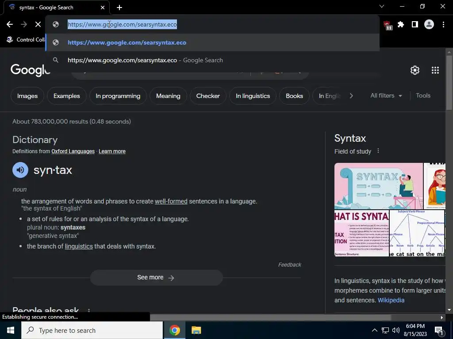
Task: Open the Learn more link
Action: (x=112, y=151)
